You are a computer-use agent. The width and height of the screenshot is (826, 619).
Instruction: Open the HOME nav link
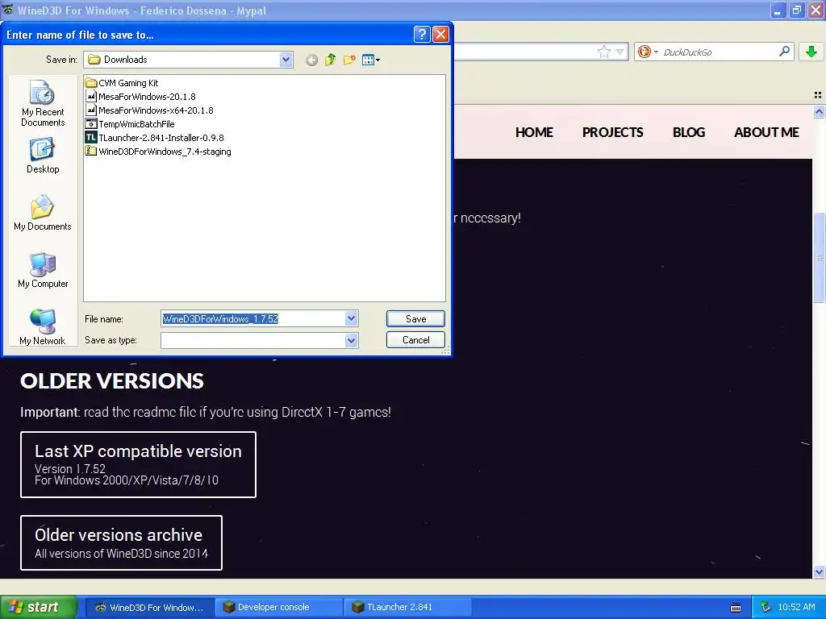click(534, 132)
